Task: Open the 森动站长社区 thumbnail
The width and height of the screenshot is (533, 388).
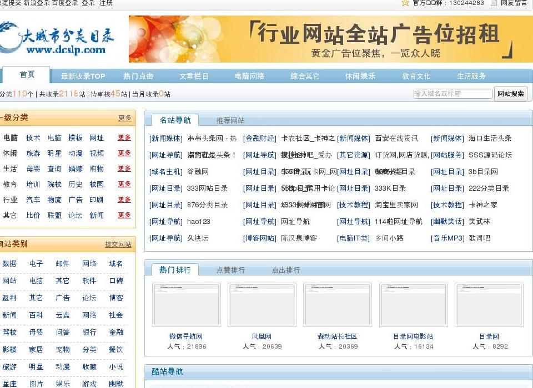Action: click(338, 305)
